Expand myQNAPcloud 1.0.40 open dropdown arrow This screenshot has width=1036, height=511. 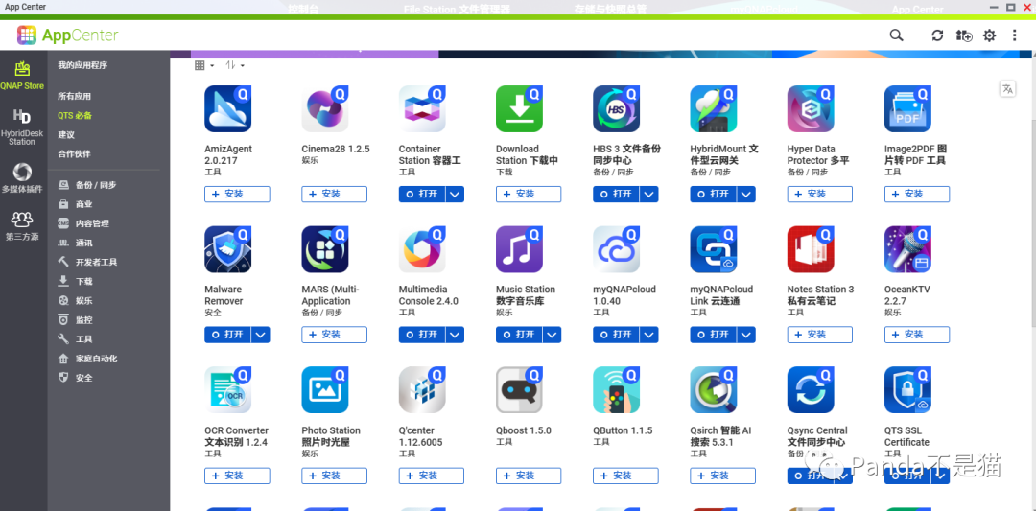tap(649, 335)
